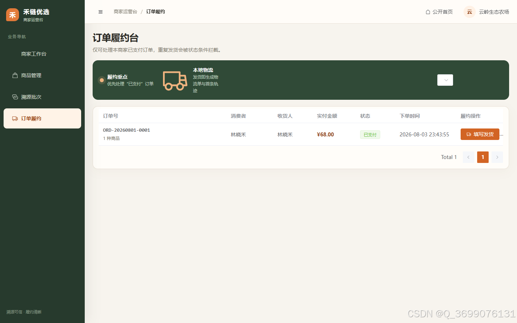Click the 订单履约台 page title
The image size is (517, 323).
click(116, 38)
